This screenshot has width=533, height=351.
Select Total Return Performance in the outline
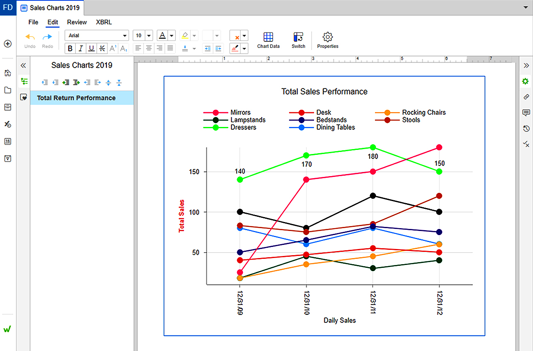pyautogui.click(x=76, y=98)
